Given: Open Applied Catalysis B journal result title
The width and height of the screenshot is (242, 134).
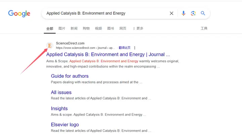Looking at the screenshot, I should pos(108,55).
